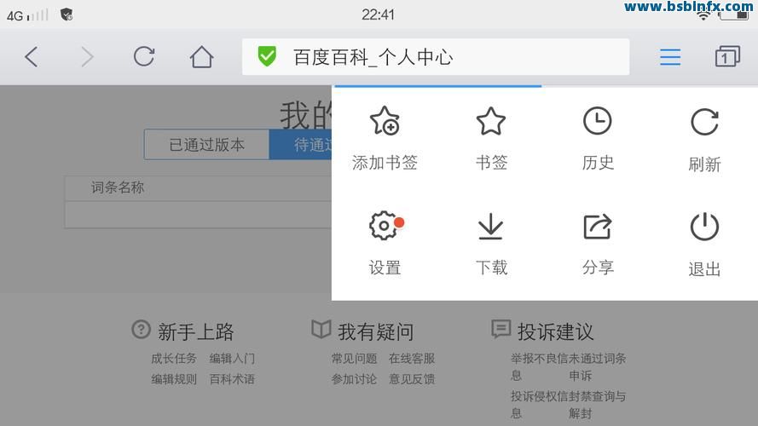Open Settings gear icon
The width and height of the screenshot is (758, 426).
point(385,227)
